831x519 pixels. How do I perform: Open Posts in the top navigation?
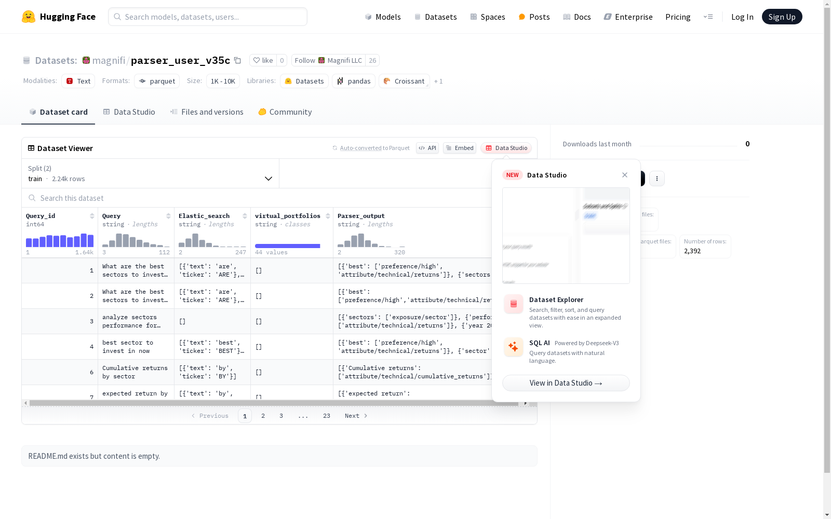(534, 17)
